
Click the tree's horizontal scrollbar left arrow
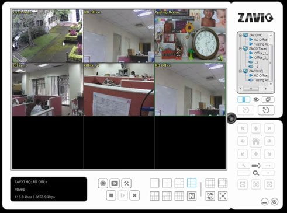(x=240, y=89)
